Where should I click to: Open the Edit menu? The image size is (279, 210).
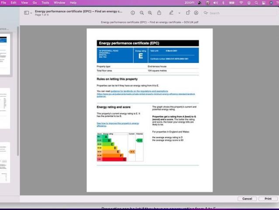coord(14,3)
